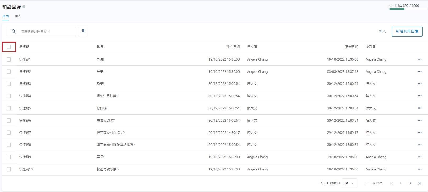Click the search magnifier icon
The width and height of the screenshot is (428, 192).
(x=14, y=32)
